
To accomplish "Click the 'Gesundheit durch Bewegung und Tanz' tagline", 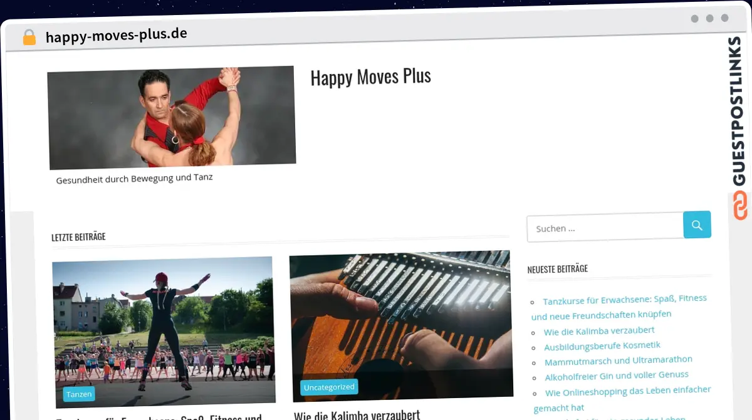I will pyautogui.click(x=134, y=179).
